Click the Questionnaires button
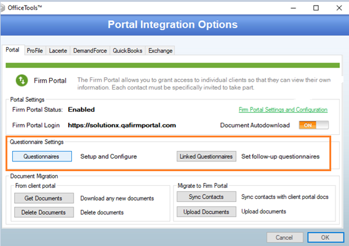The image size is (349, 246). click(42, 156)
